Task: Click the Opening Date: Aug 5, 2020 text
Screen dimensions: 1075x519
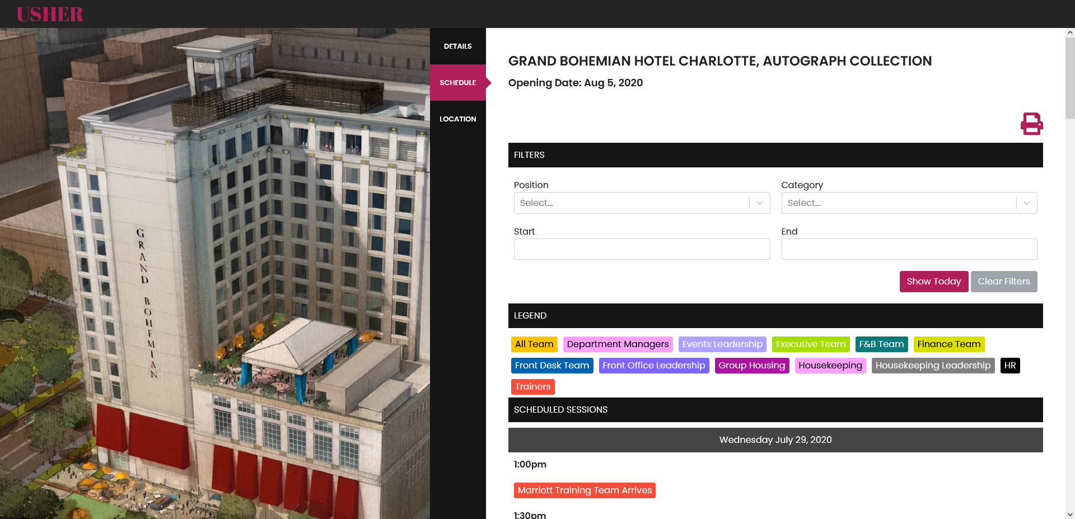Action: pyautogui.click(x=576, y=83)
